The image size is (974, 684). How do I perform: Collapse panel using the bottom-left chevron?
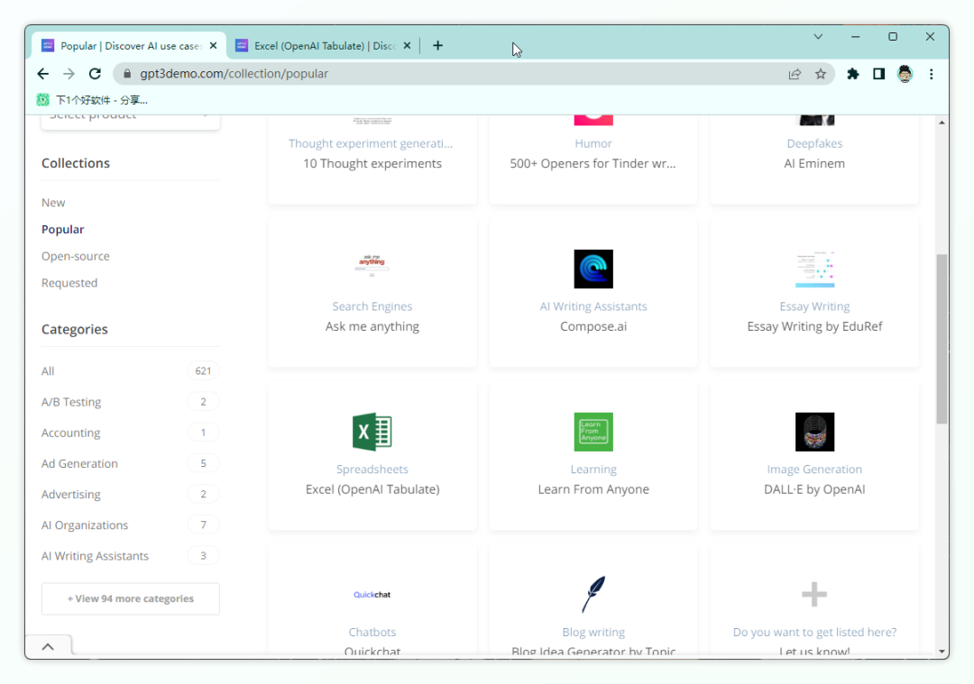pyautogui.click(x=48, y=646)
